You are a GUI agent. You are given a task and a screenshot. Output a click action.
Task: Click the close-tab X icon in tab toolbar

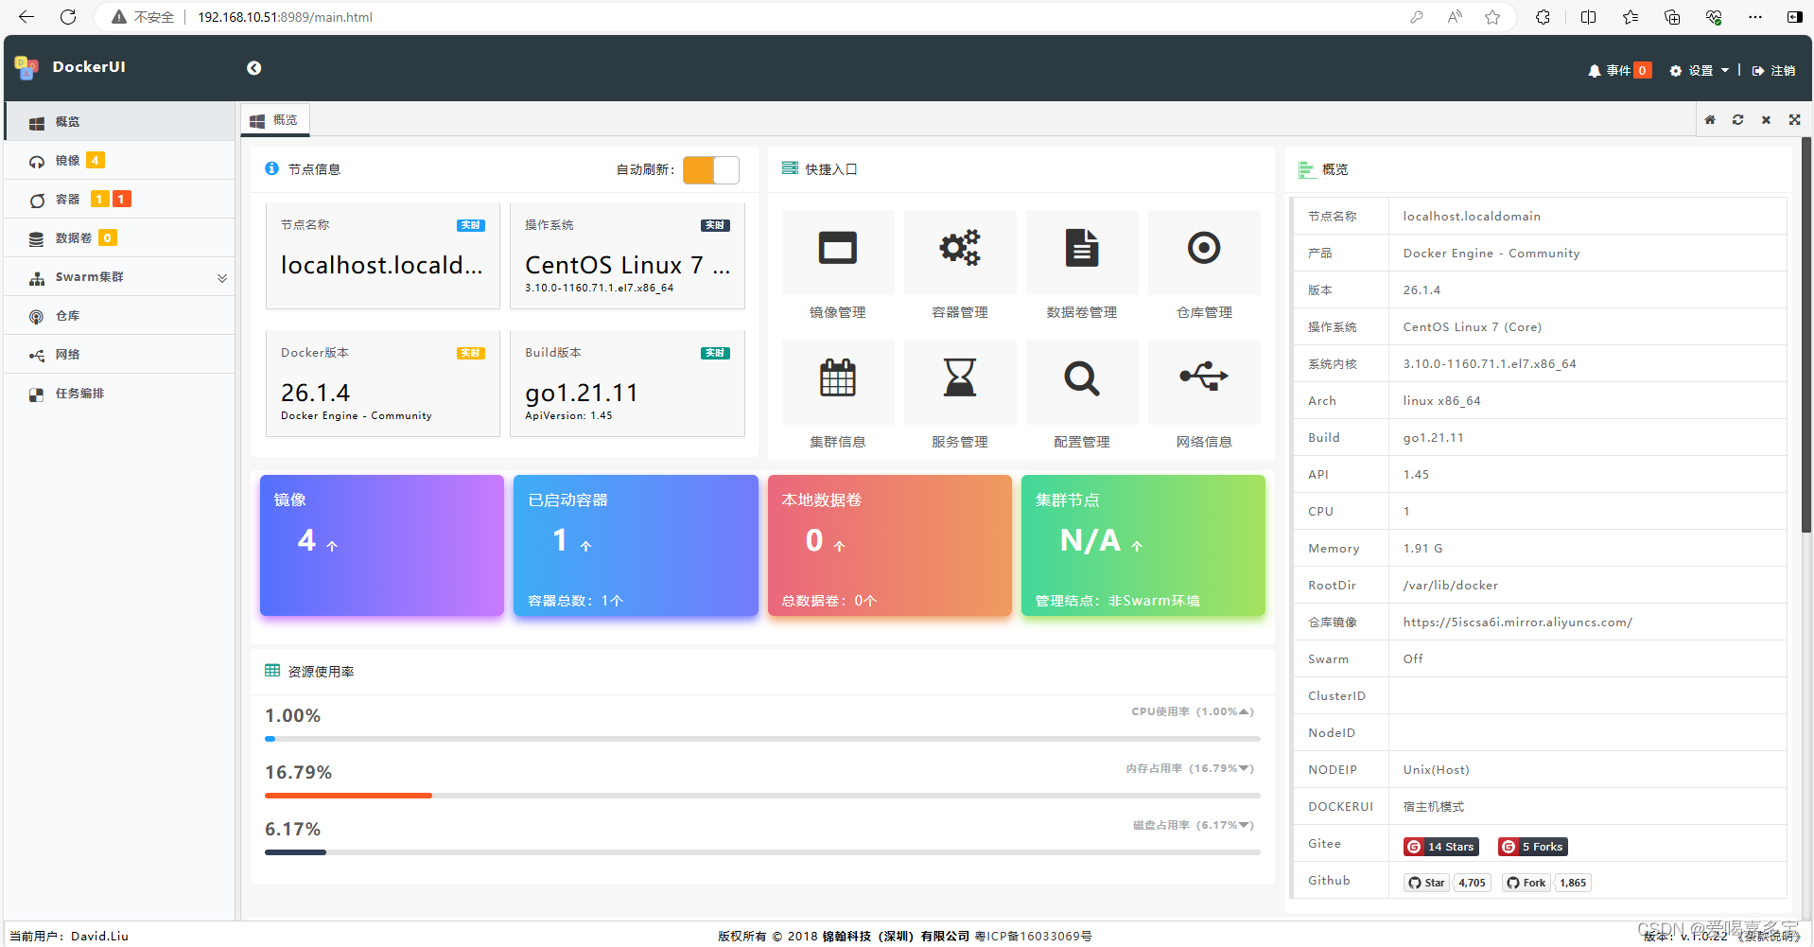[1766, 120]
